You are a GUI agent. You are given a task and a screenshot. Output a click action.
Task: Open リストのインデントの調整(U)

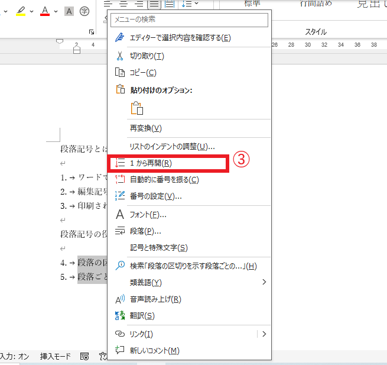click(189, 147)
